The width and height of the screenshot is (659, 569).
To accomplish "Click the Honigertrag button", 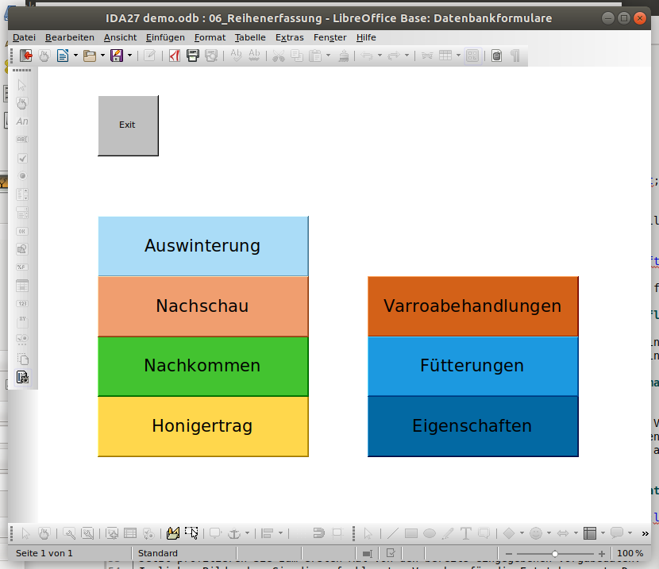I will 203,426.
